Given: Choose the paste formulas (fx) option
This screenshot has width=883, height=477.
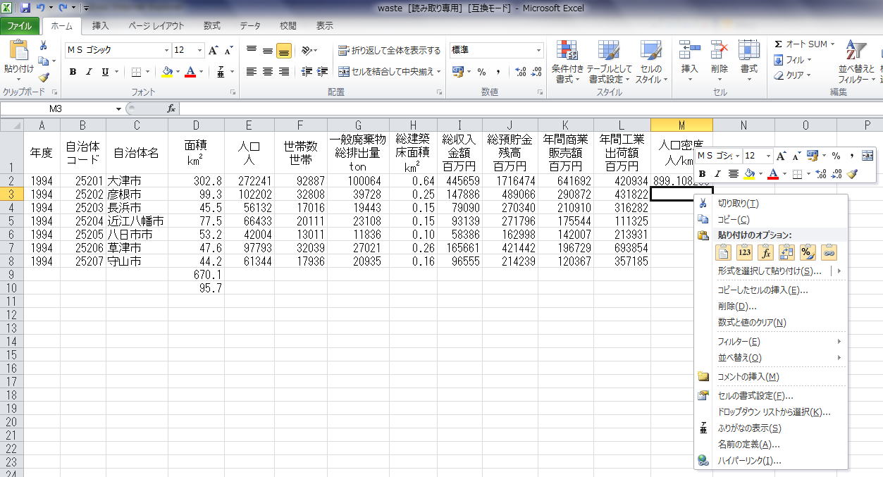Looking at the screenshot, I should (x=766, y=252).
